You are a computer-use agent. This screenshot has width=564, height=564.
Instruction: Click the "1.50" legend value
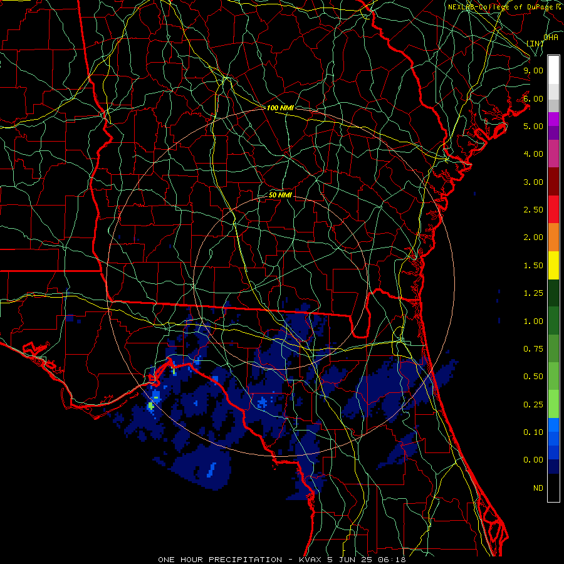click(x=533, y=266)
